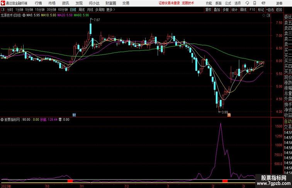This screenshot has height=188, width=292.
Task: Click the first red signal bar in indicator
Action: (70, 181)
